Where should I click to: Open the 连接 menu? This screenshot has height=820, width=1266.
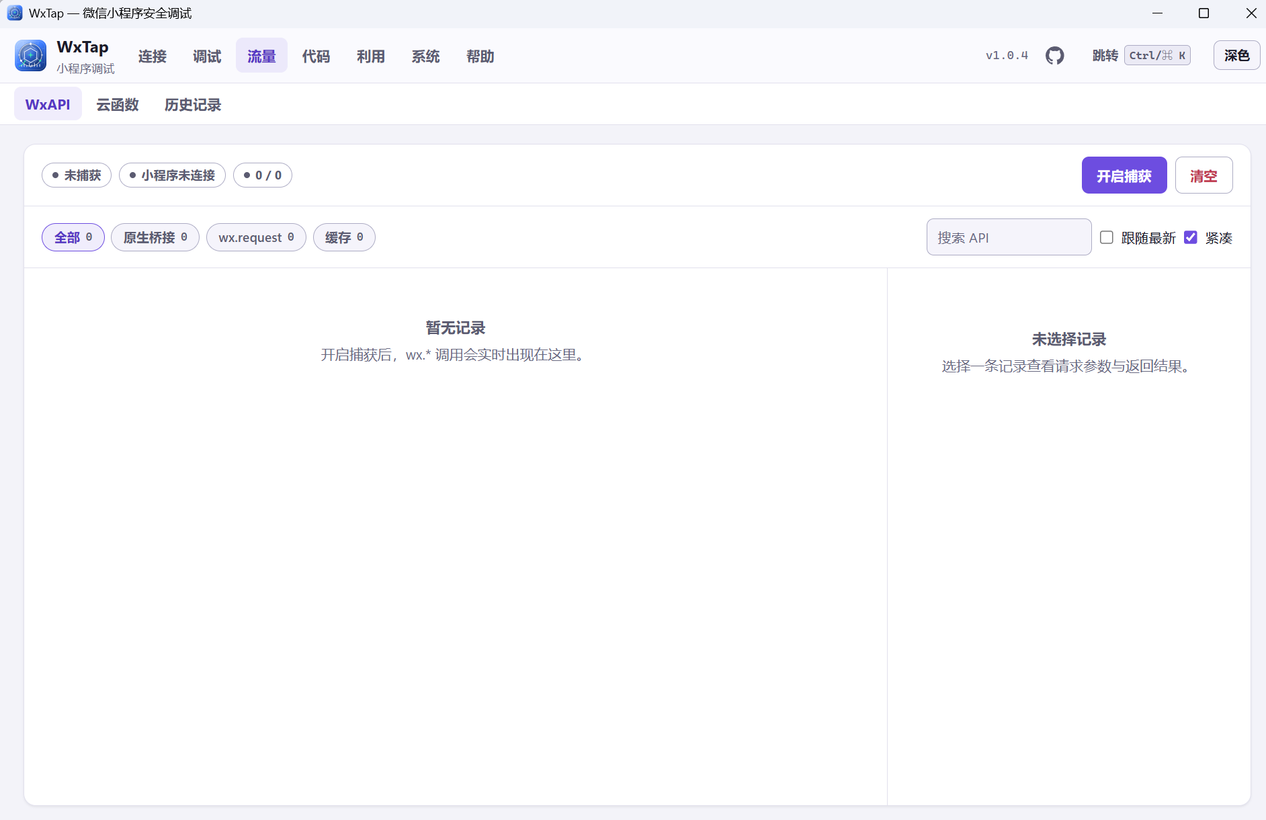click(x=153, y=56)
